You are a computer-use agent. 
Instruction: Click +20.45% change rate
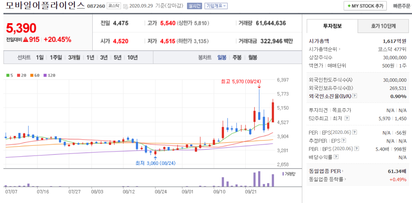(57, 40)
